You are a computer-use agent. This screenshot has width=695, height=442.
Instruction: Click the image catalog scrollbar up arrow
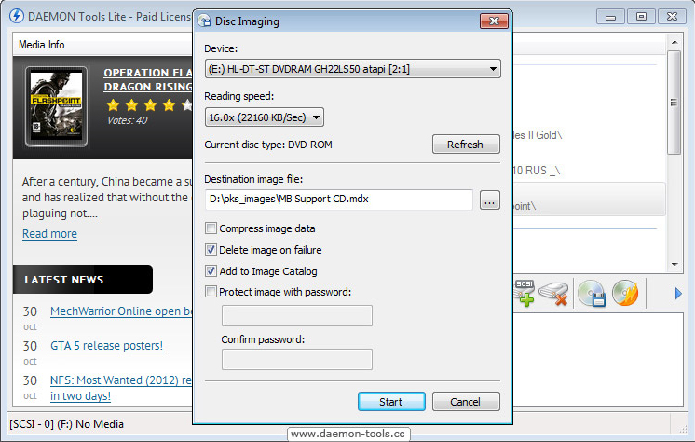point(675,42)
